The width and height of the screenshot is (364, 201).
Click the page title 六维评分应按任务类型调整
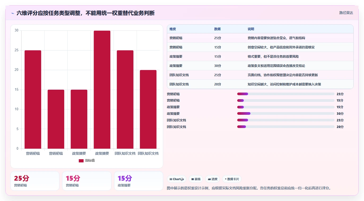pyautogui.click(x=85, y=13)
